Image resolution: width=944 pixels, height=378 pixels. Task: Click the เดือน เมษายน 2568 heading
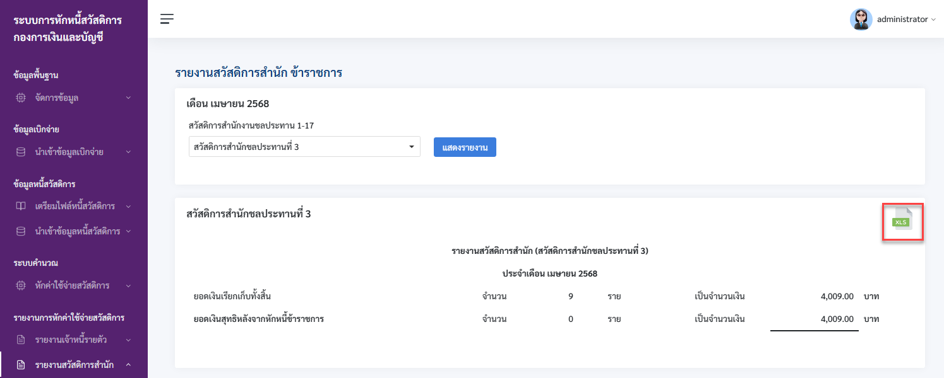pyautogui.click(x=228, y=103)
